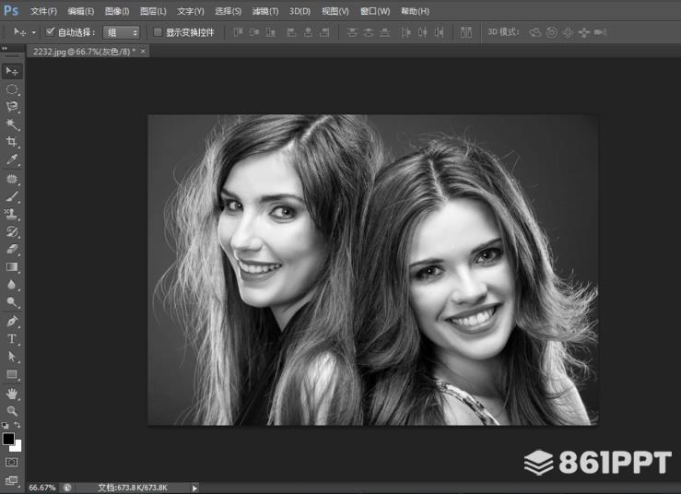The height and width of the screenshot is (494, 681).
Task: Select the Elliptical Marquee tool
Action: [12, 89]
